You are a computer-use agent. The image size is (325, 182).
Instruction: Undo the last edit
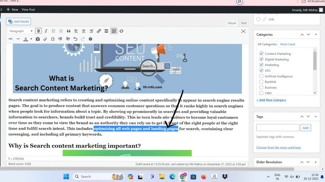coord(75,39)
